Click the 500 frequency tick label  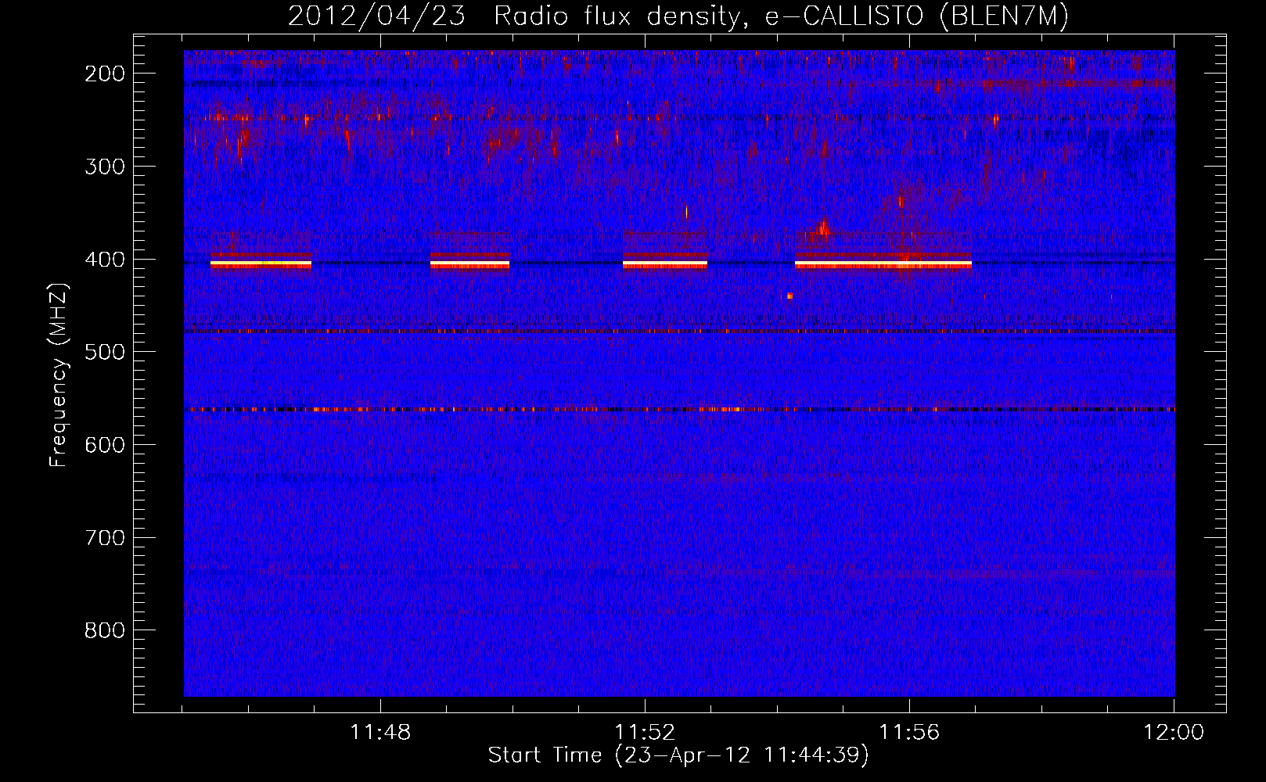(104, 352)
